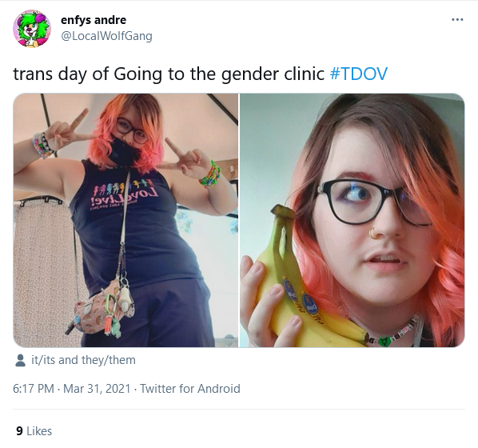Select the it/its and they/them label
478x448 pixels.
(x=83, y=360)
